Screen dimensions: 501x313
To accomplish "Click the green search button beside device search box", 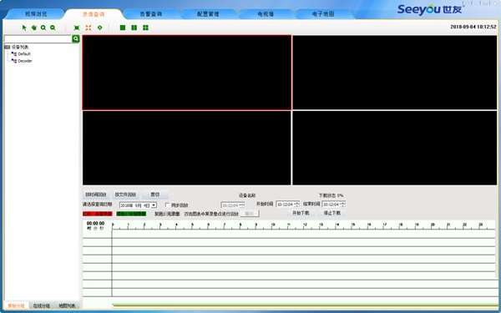I will 76,39.
